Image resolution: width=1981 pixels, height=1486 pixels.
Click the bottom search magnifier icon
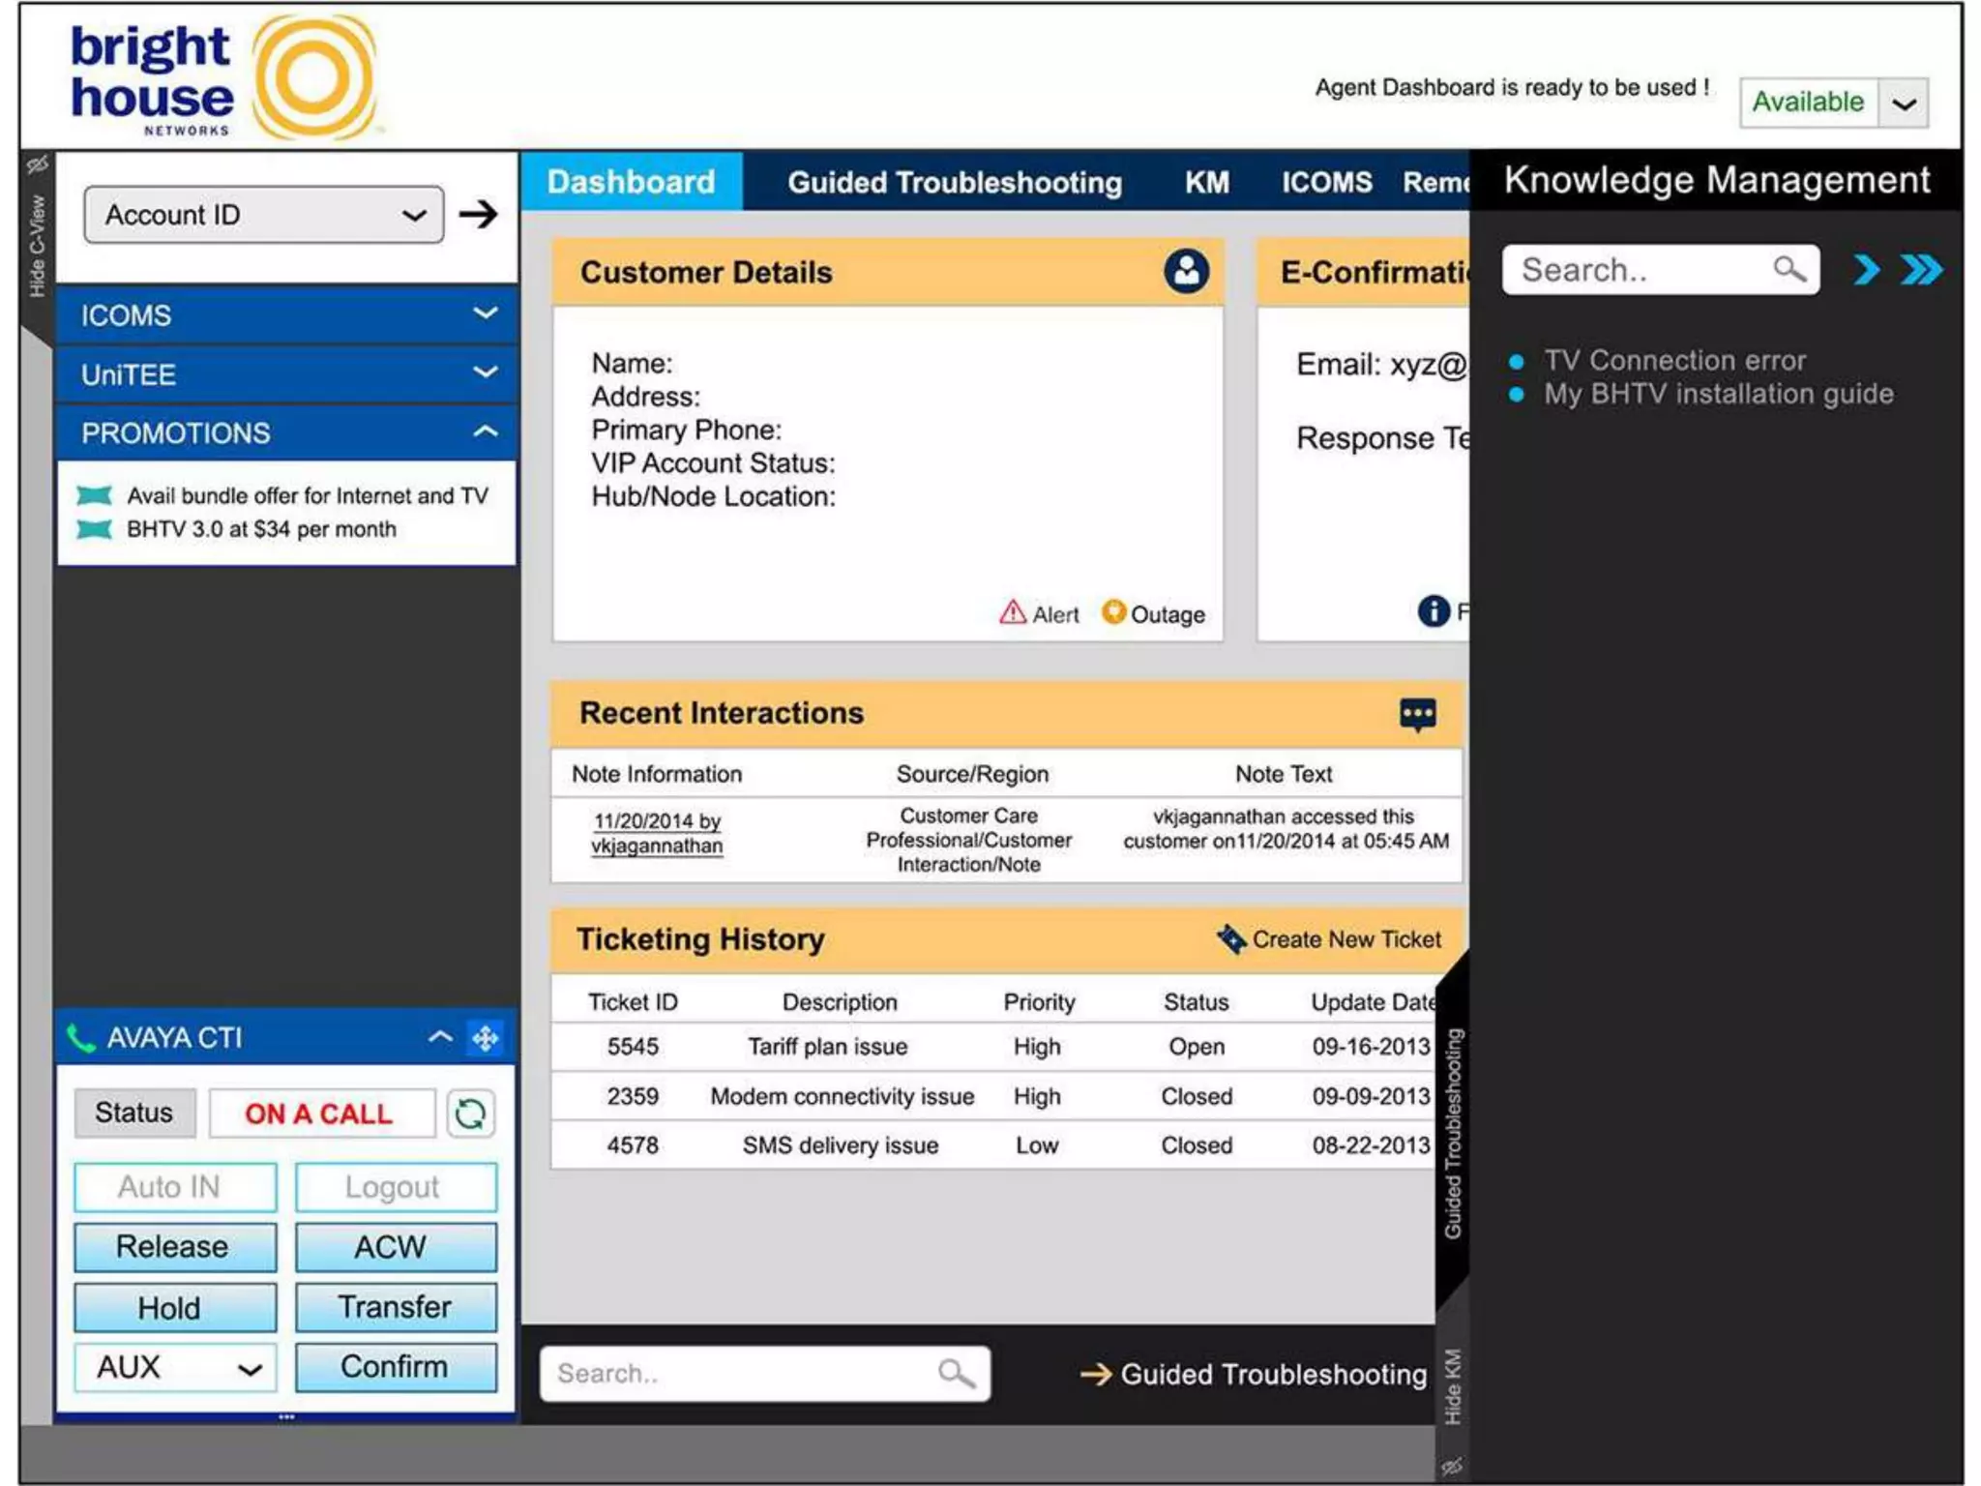coord(956,1374)
